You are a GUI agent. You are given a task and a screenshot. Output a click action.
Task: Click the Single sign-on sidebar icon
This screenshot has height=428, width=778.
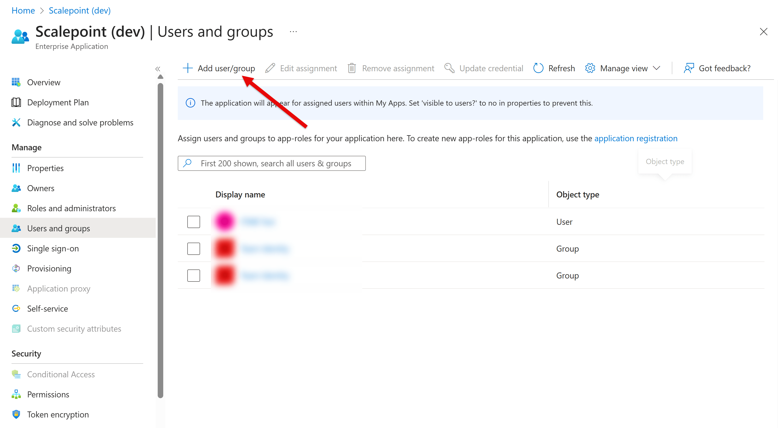pos(16,248)
